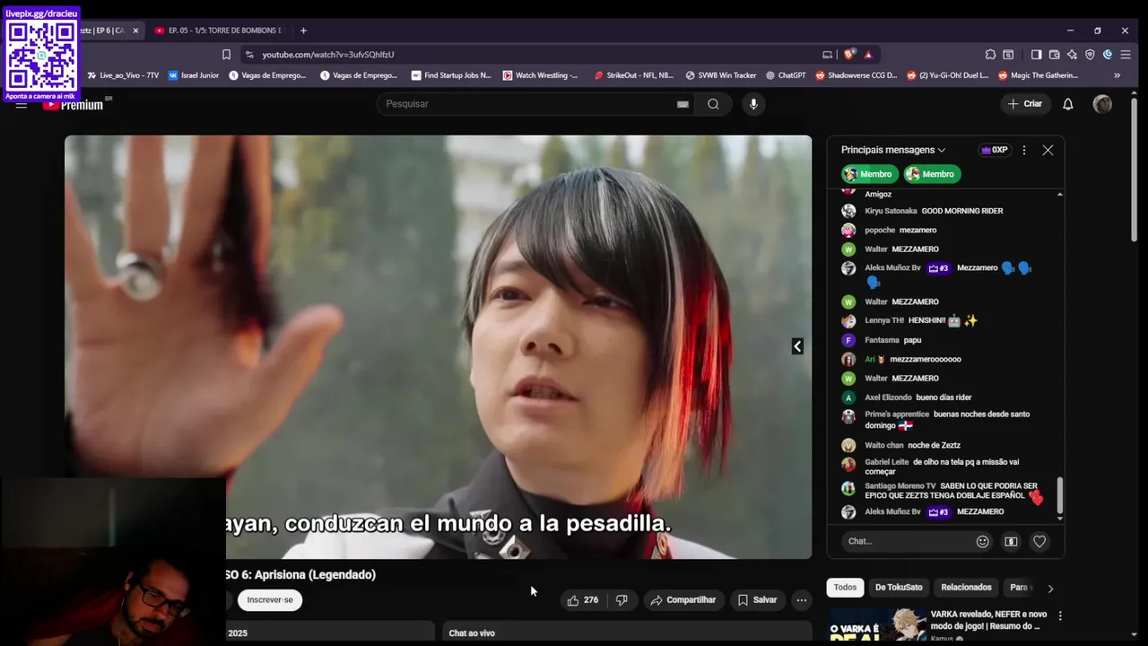
Task: Bookmark this page with the bookmark icon
Action: [226, 54]
